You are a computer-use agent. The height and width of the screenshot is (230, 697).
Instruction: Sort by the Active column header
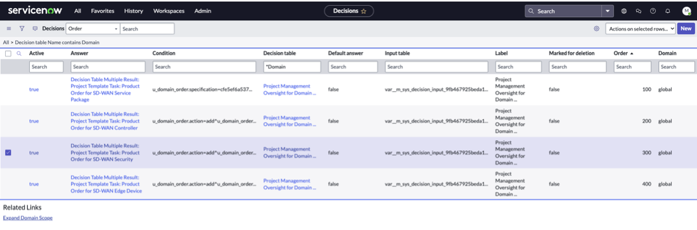[x=37, y=53]
